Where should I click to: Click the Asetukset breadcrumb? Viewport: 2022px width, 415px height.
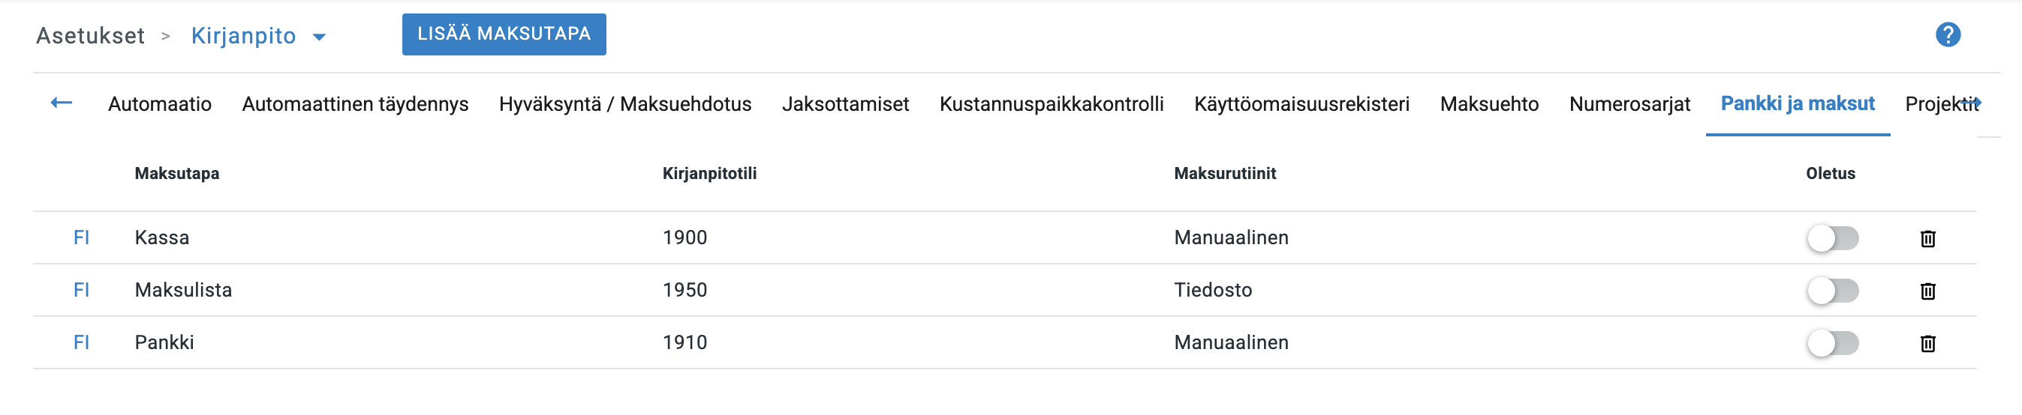[x=90, y=36]
